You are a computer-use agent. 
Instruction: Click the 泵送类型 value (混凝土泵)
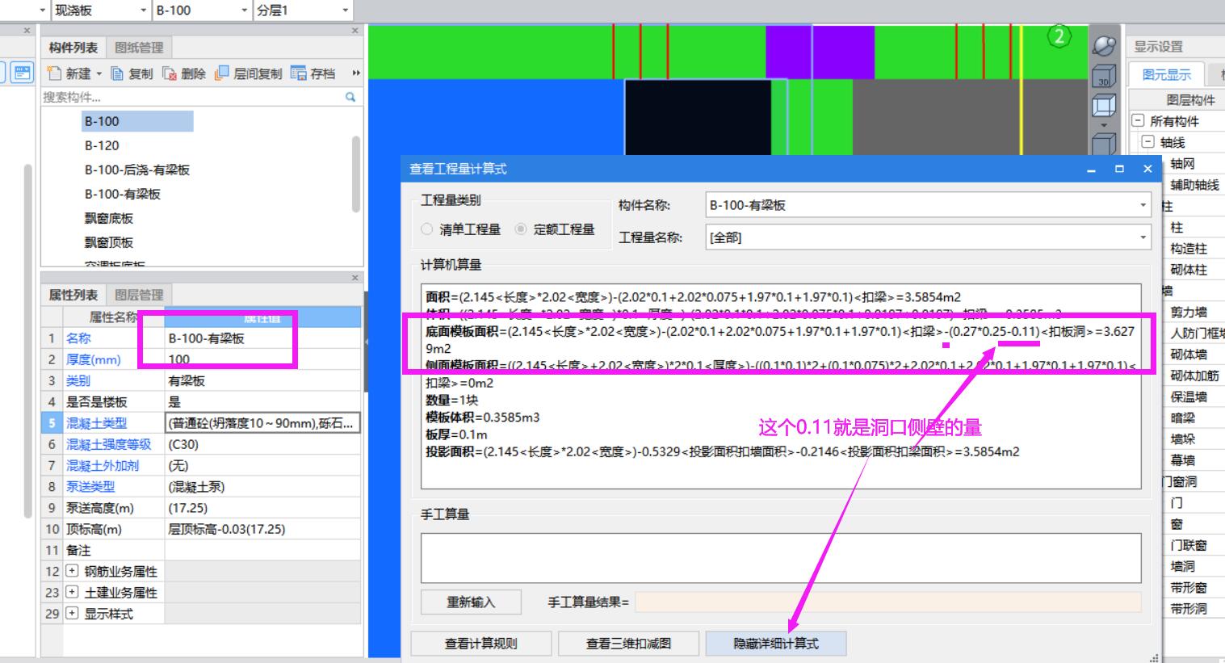[262, 487]
